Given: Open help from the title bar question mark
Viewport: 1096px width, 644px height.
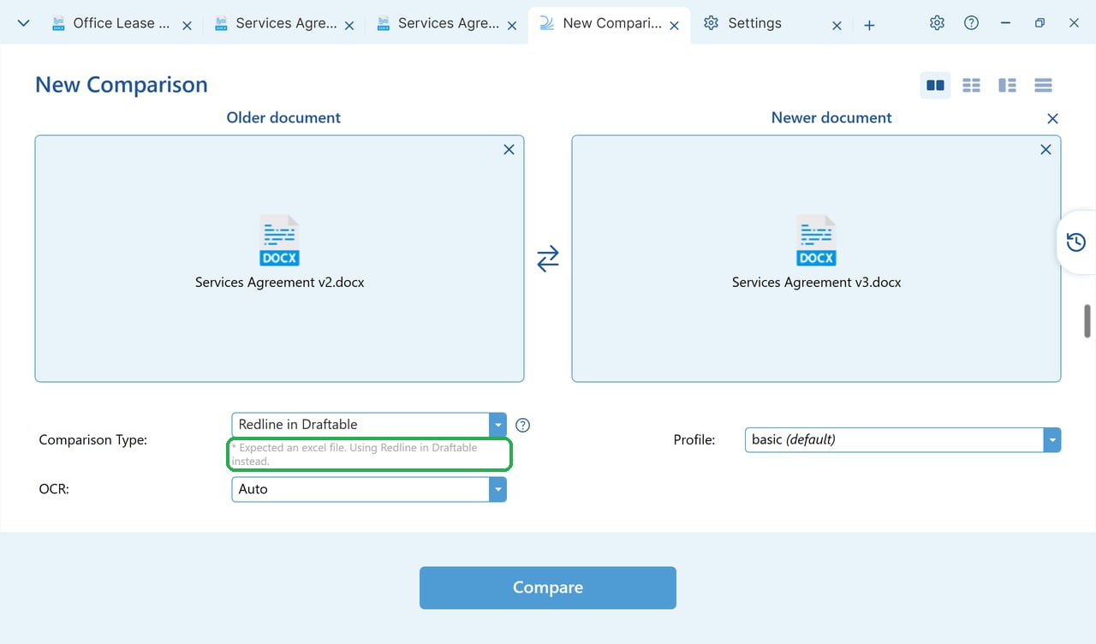Looking at the screenshot, I should (x=971, y=23).
